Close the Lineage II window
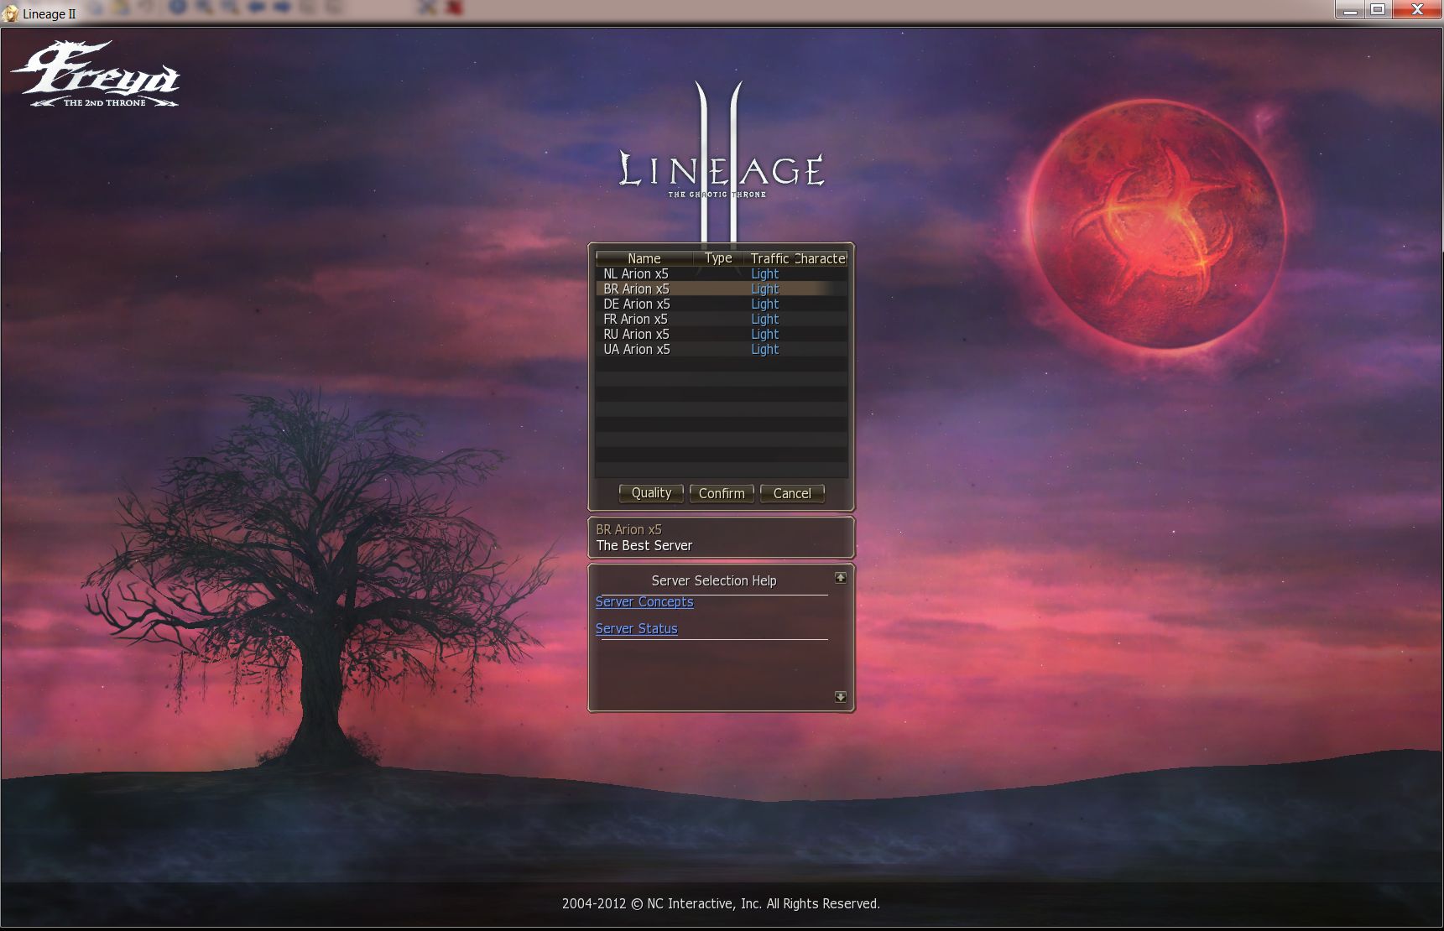The height and width of the screenshot is (931, 1444). (1417, 10)
